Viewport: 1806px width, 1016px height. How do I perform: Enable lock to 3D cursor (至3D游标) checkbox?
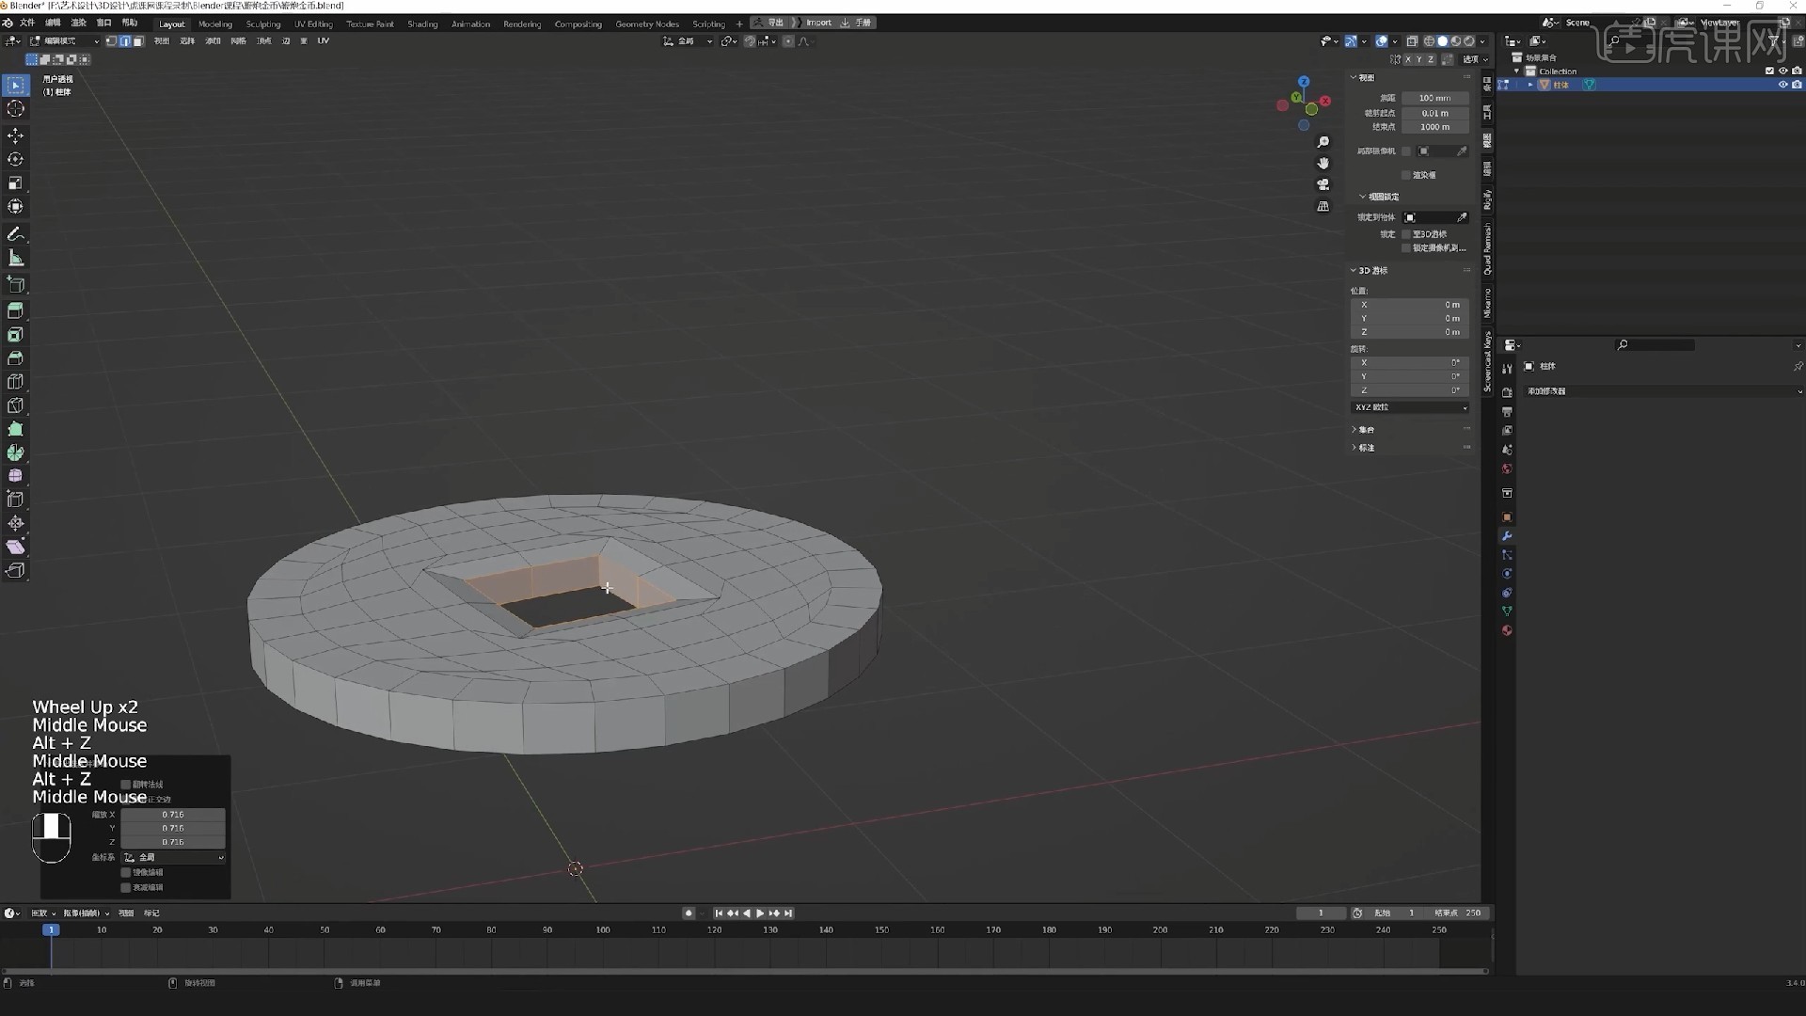1406,234
